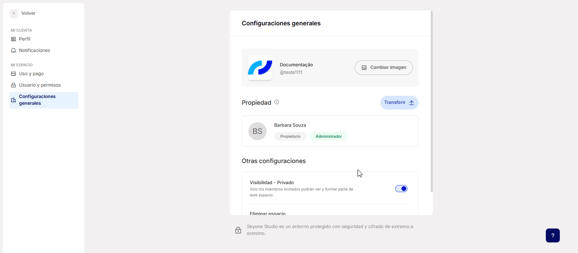Click the Configuraciones generales building icon

tap(13, 100)
